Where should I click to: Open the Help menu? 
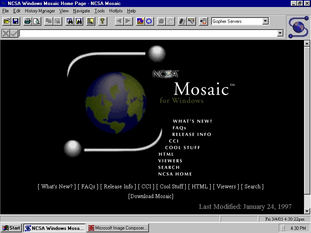point(131,11)
